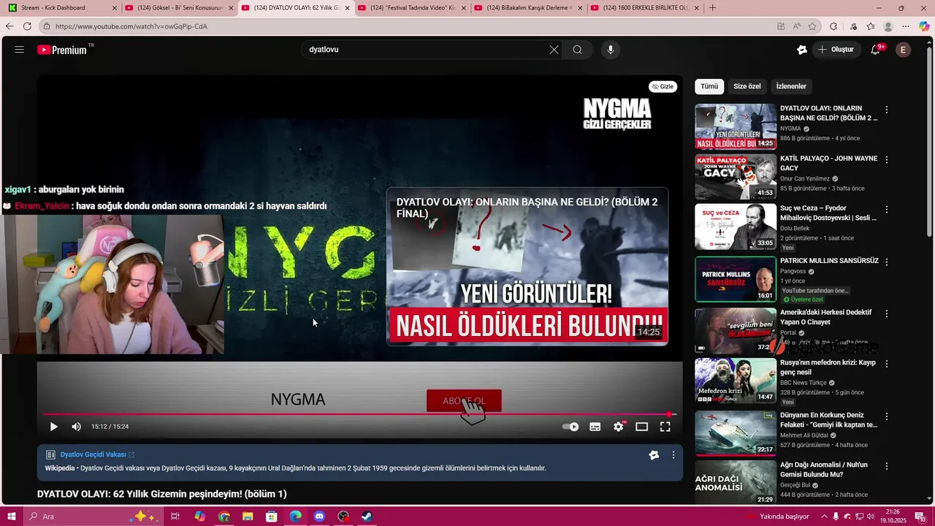
Task: Toggle subtitles with the captions button
Action: [x=595, y=427]
